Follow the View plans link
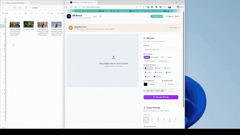The height and width of the screenshot is (135, 240). click(174, 27)
